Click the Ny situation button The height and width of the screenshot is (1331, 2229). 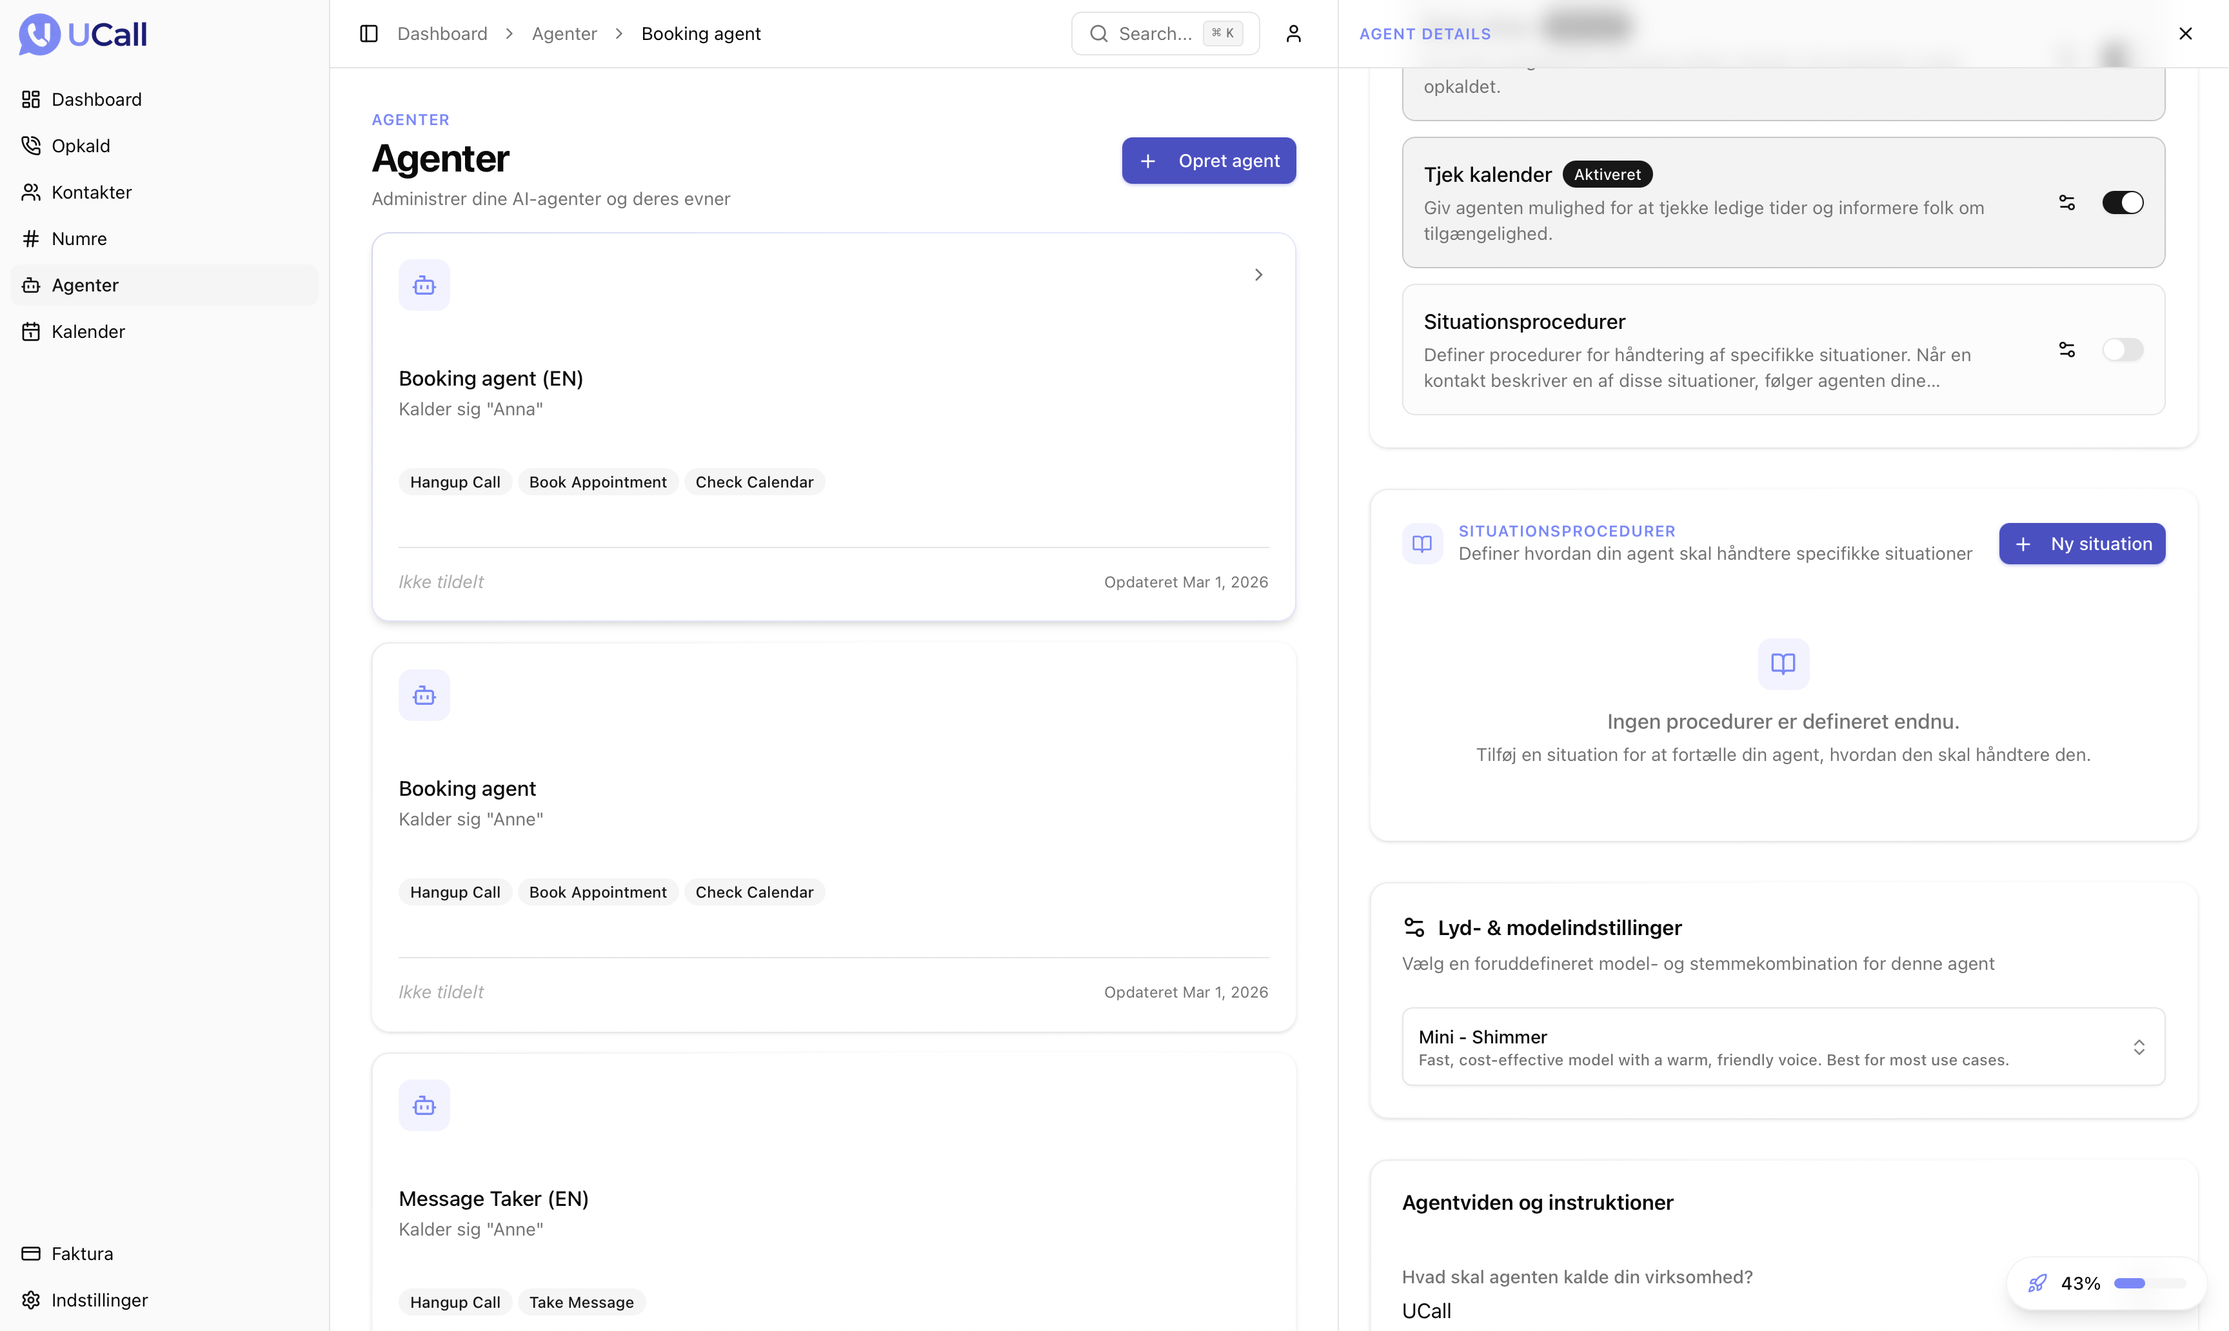[x=2082, y=544]
